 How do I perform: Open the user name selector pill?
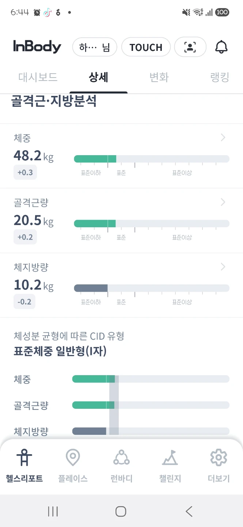tap(95, 47)
